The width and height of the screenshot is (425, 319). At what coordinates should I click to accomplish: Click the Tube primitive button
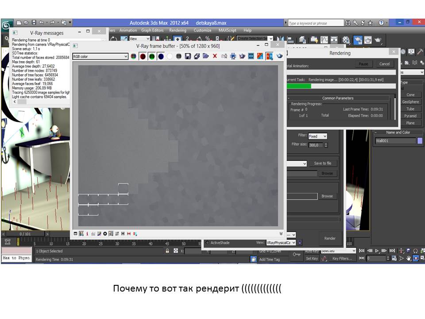pos(410,109)
